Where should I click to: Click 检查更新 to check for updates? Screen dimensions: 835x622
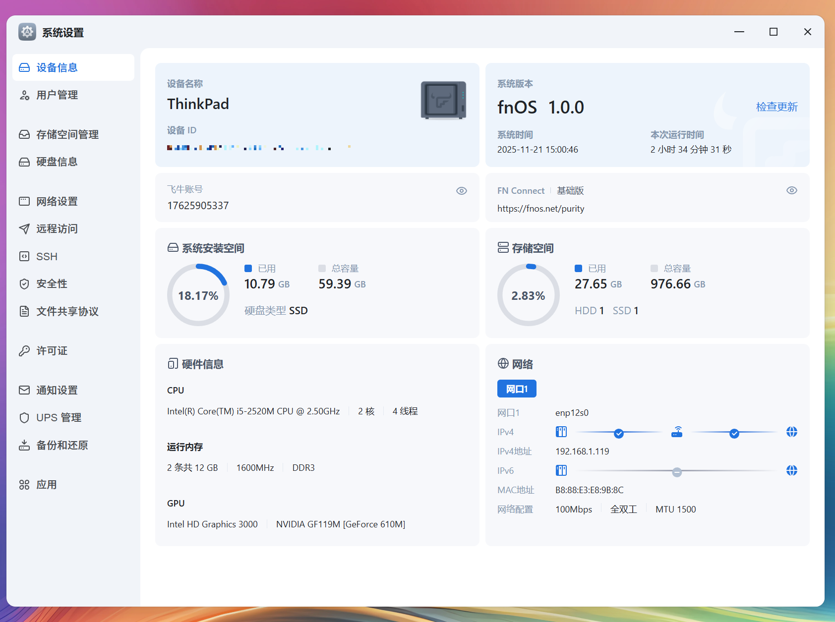point(776,107)
